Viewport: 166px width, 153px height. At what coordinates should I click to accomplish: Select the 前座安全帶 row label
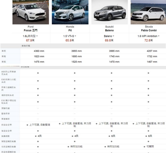click(6, 125)
